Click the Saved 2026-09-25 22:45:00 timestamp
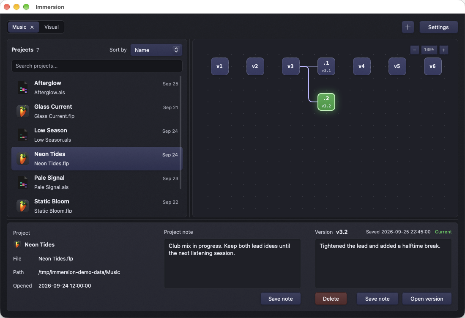This screenshot has width=465, height=318. 398,232
